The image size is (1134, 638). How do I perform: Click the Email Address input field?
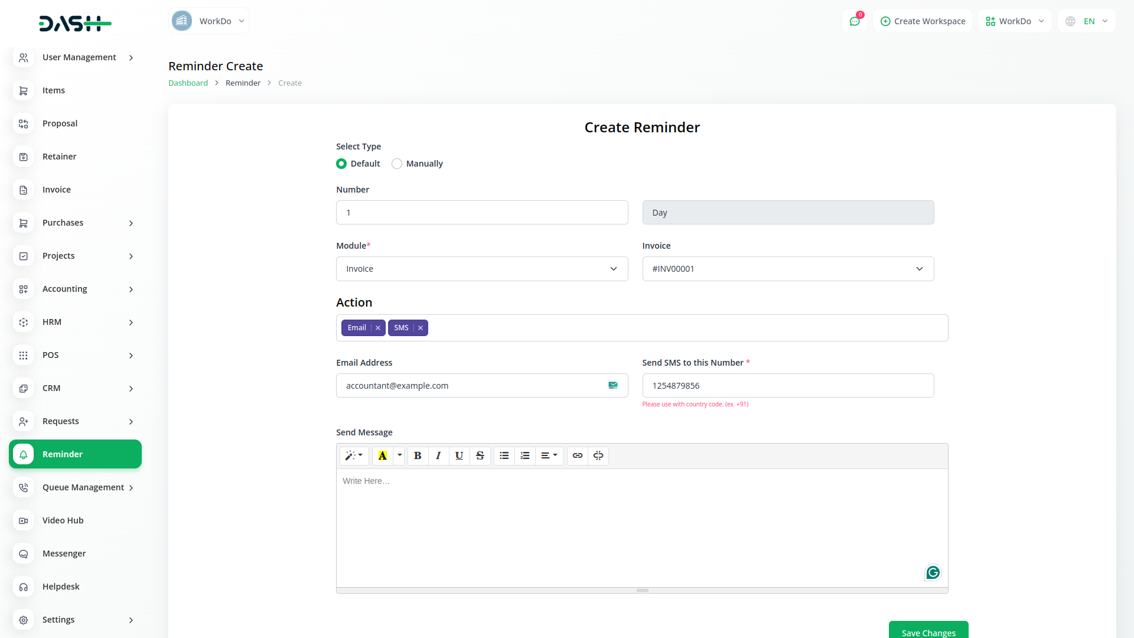coord(472,386)
